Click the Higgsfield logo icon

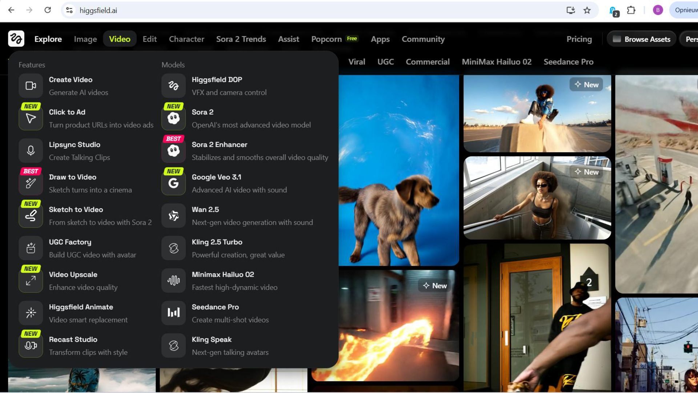click(16, 39)
